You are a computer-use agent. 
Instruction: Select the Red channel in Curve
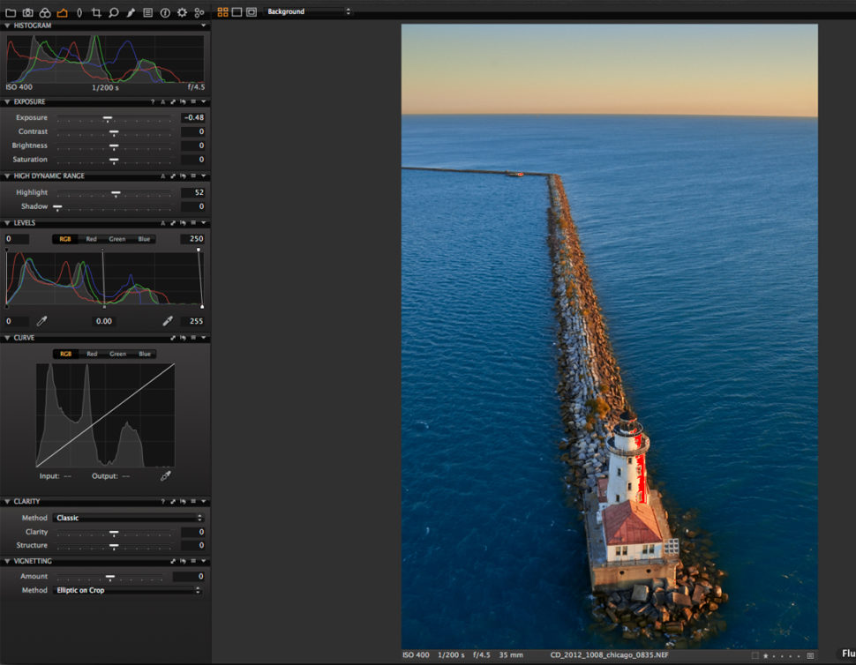(92, 354)
